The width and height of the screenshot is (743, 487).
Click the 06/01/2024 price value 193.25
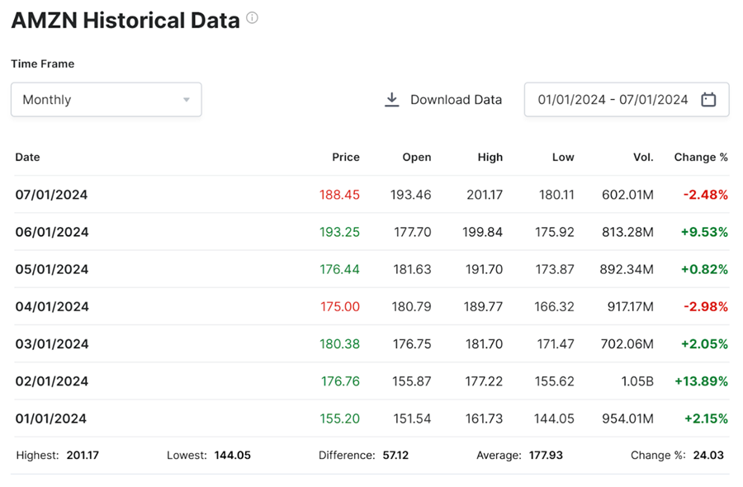[339, 232]
